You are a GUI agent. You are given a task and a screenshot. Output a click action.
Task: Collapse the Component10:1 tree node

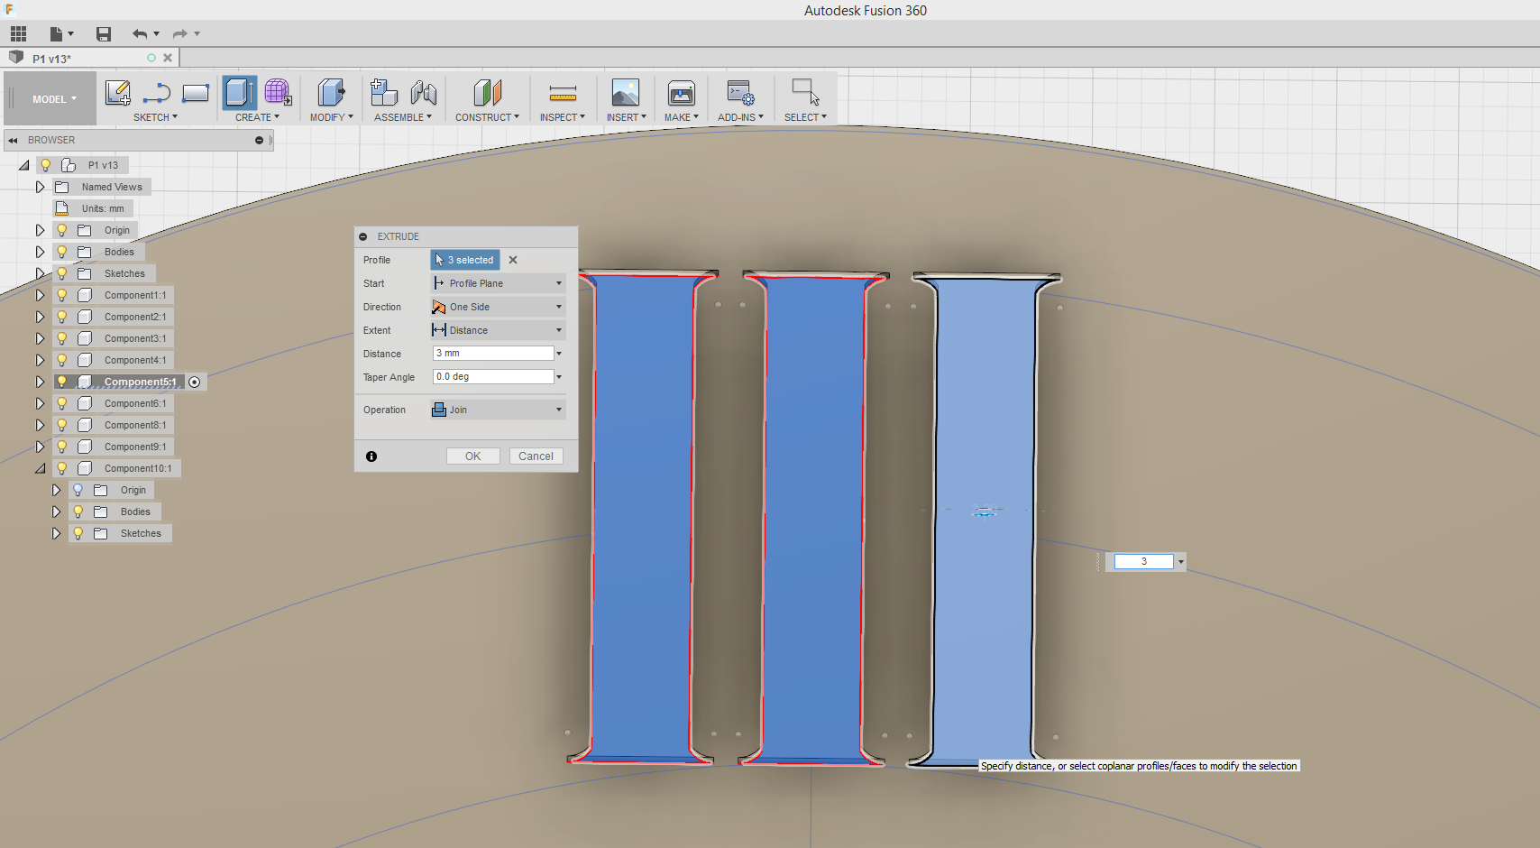[40, 468]
